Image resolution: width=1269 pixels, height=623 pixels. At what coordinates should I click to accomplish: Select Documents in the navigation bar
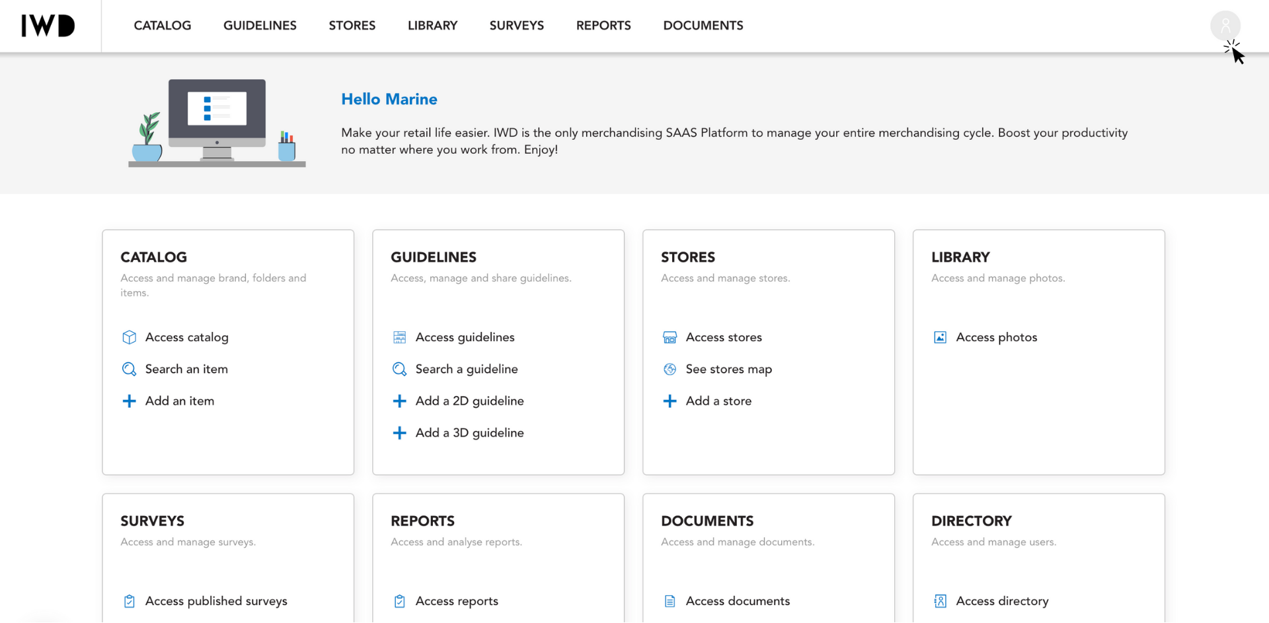click(703, 26)
